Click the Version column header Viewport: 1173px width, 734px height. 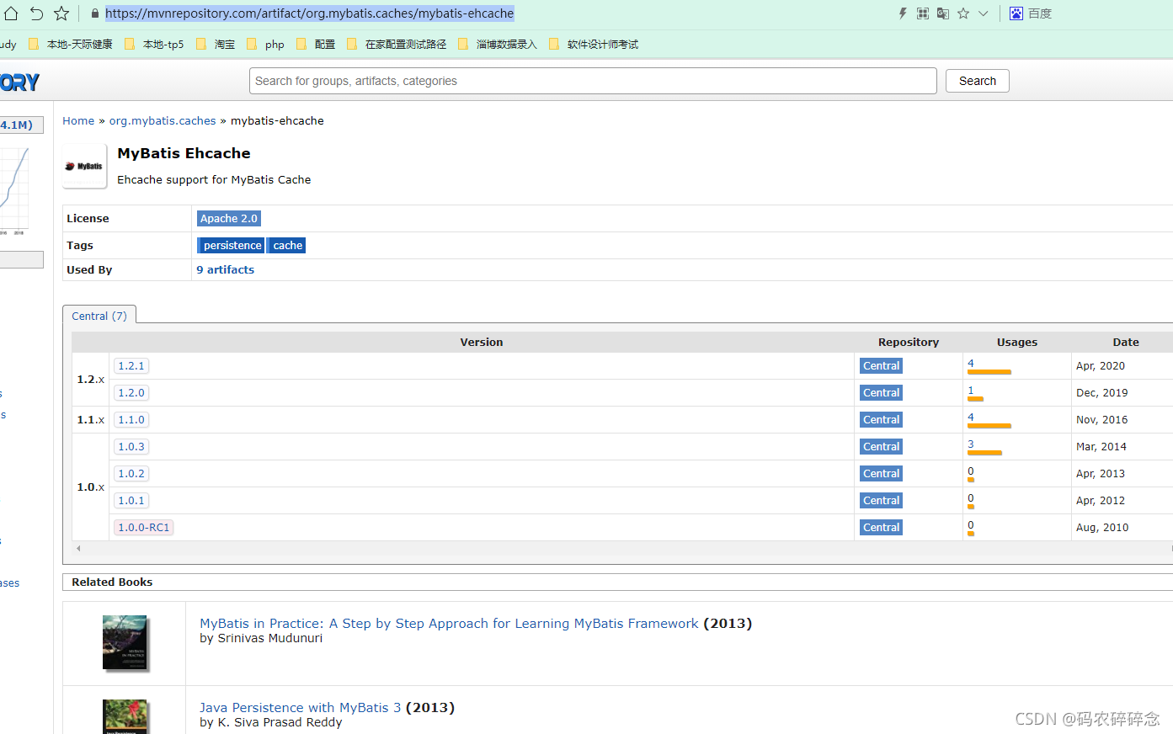click(x=482, y=343)
